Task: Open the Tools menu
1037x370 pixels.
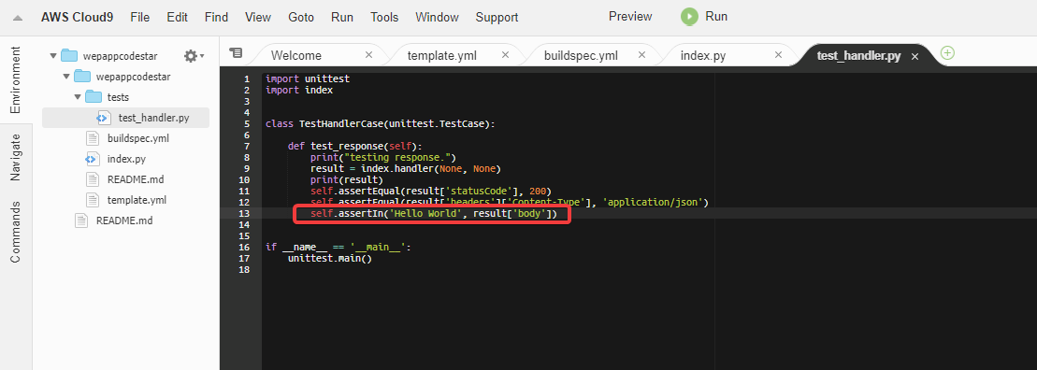Action: (384, 17)
